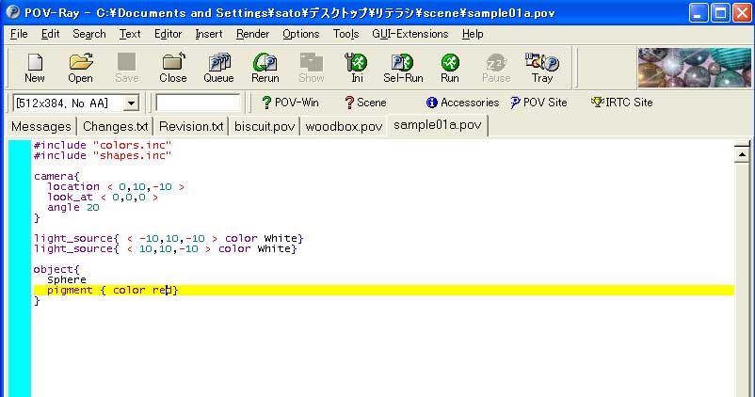Open the Ini settings icon
The width and height of the screenshot is (755, 397).
(x=356, y=69)
